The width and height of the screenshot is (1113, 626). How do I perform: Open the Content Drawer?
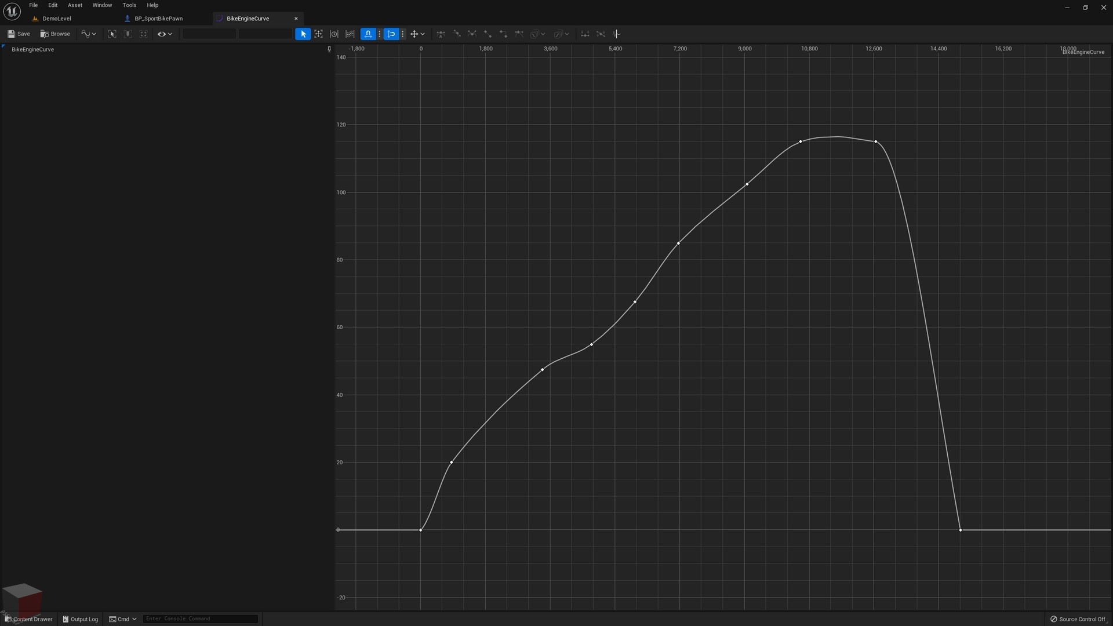(x=28, y=619)
